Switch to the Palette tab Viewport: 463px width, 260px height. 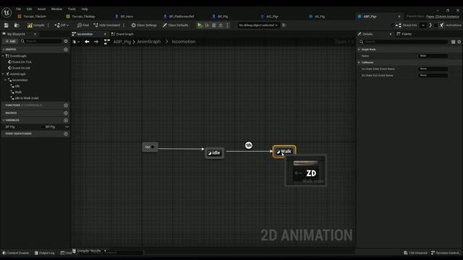404,34
